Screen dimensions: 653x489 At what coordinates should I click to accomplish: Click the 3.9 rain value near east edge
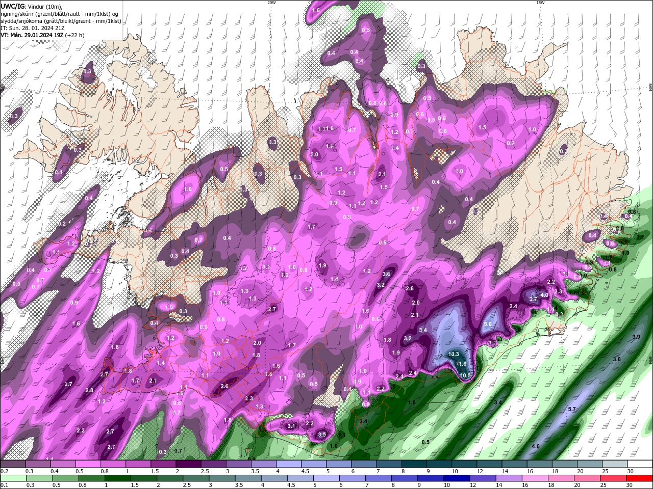click(x=636, y=337)
